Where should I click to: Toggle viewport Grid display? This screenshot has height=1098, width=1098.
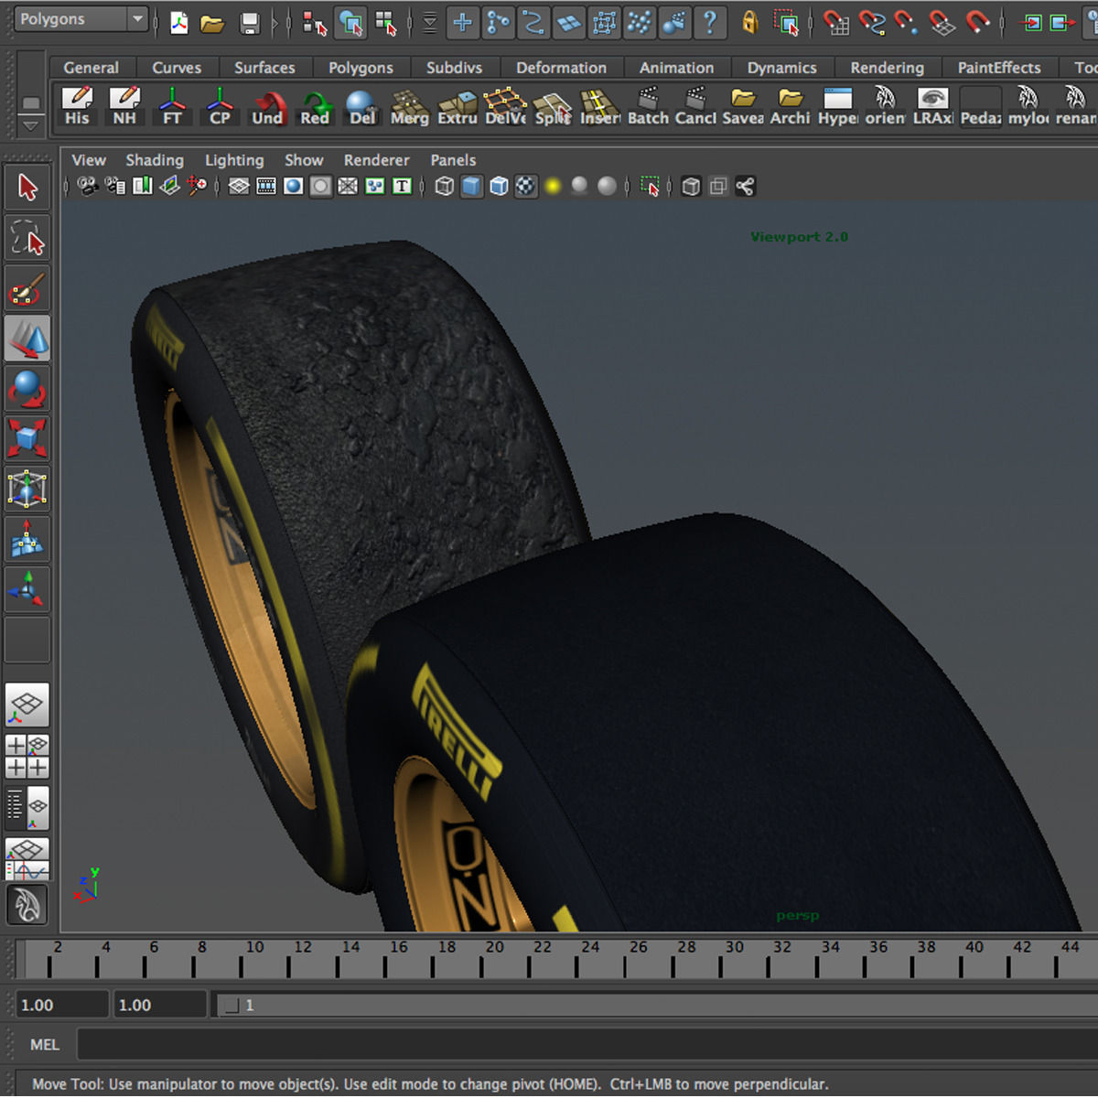[239, 187]
